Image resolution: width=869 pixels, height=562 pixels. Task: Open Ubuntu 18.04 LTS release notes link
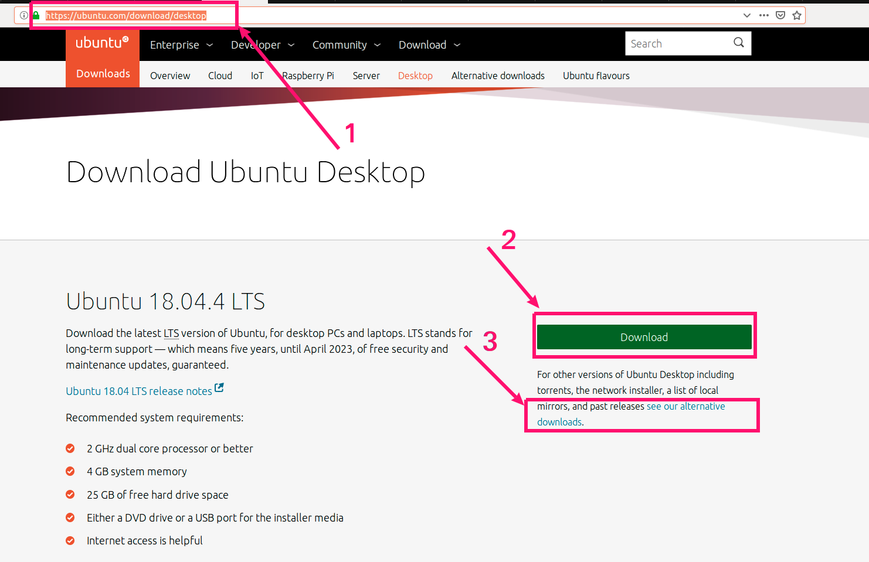point(139,391)
